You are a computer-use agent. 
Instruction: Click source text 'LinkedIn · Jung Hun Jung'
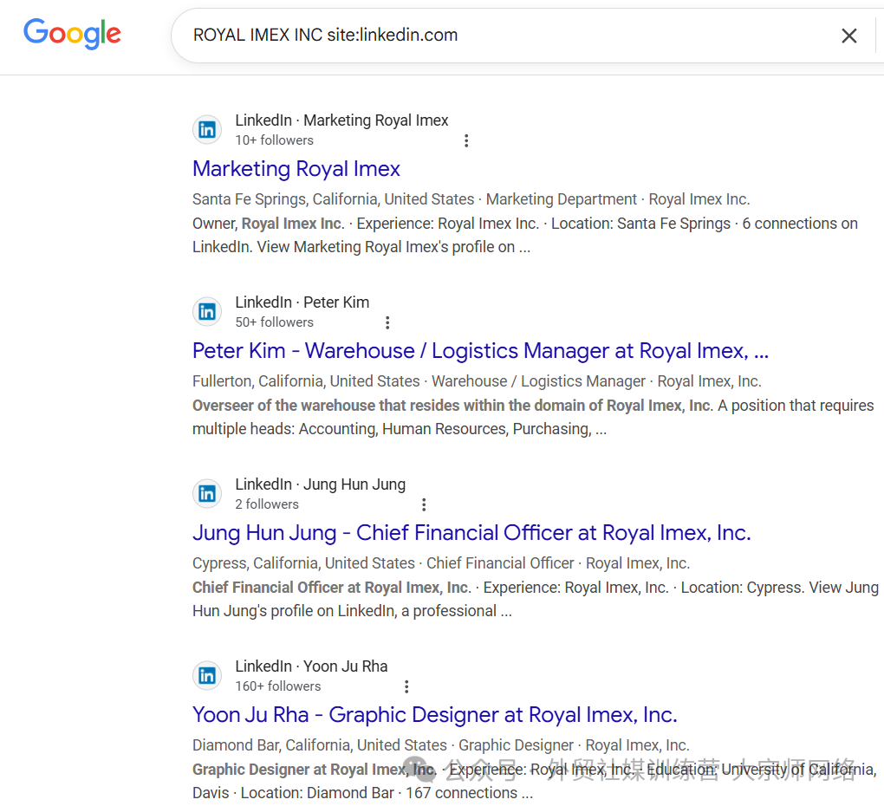[320, 484]
